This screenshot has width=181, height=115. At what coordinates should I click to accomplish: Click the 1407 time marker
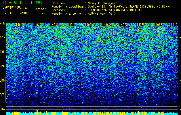click(123, 25)
